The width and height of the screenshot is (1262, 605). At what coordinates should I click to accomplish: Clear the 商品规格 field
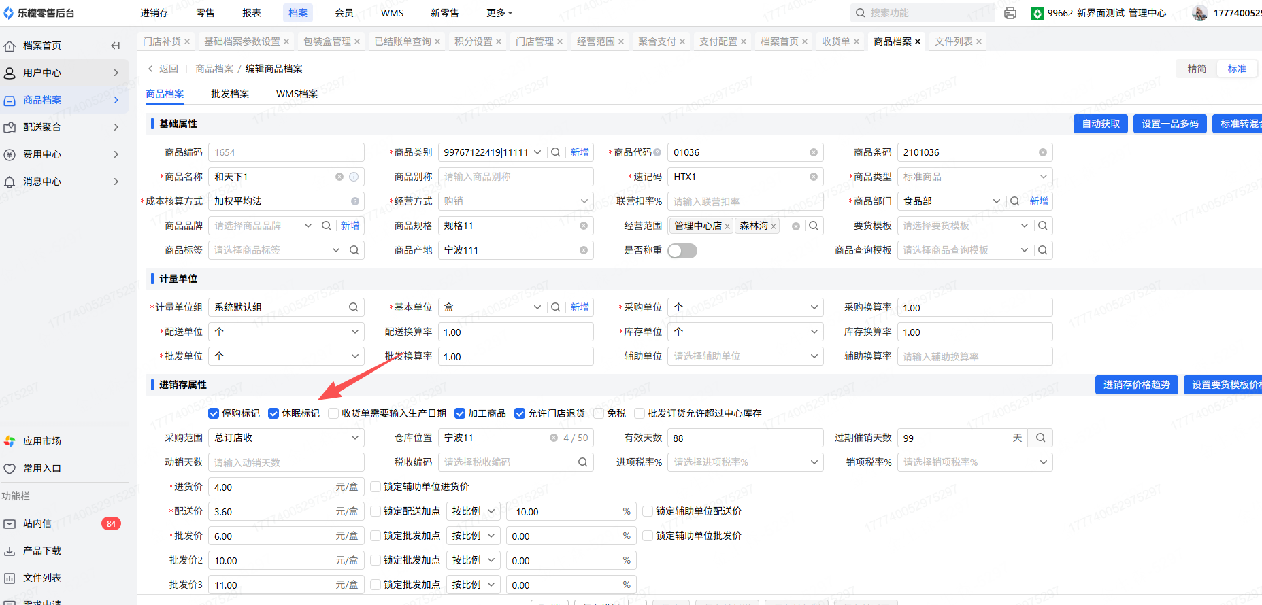click(584, 226)
